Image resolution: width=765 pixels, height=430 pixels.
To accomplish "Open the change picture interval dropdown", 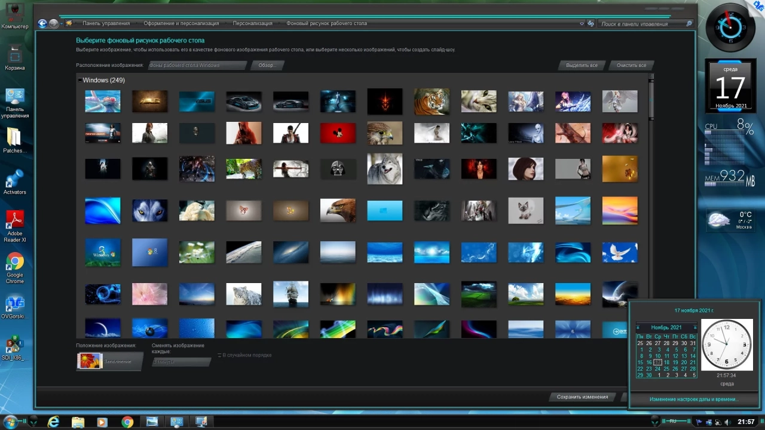I will click(181, 361).
